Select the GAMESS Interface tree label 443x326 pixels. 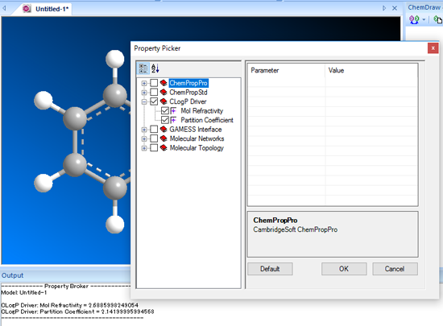(x=196, y=130)
